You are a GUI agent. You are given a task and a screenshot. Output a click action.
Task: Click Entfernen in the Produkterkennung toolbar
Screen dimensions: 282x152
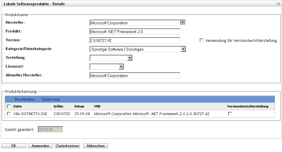point(51,99)
